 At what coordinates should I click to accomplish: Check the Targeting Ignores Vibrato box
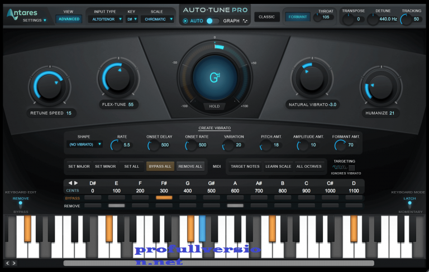click(352, 167)
